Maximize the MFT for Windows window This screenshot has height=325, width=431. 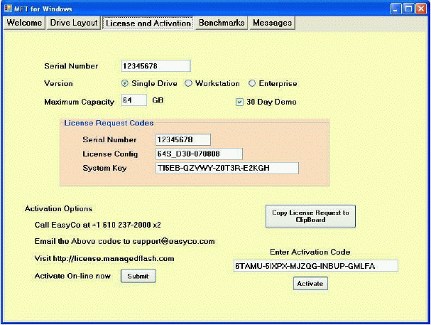pyautogui.click(x=408, y=9)
